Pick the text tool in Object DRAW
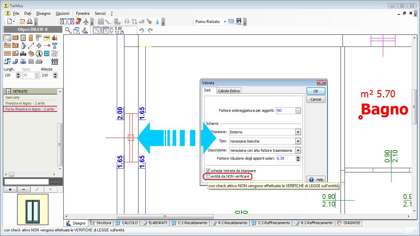The width and height of the screenshot is (420, 236). [54, 46]
